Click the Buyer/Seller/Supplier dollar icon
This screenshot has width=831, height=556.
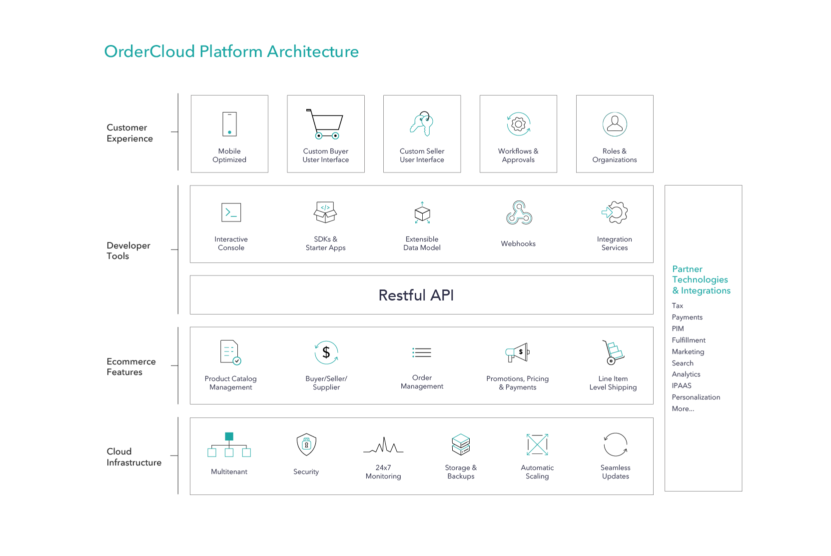tap(326, 352)
